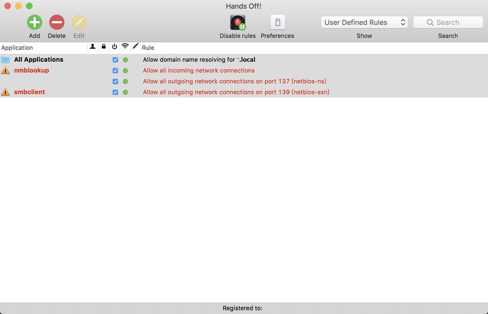Select rule 'Allow domain name resolving for *.local'
Viewport: 488px width, 314px height.
click(199, 60)
